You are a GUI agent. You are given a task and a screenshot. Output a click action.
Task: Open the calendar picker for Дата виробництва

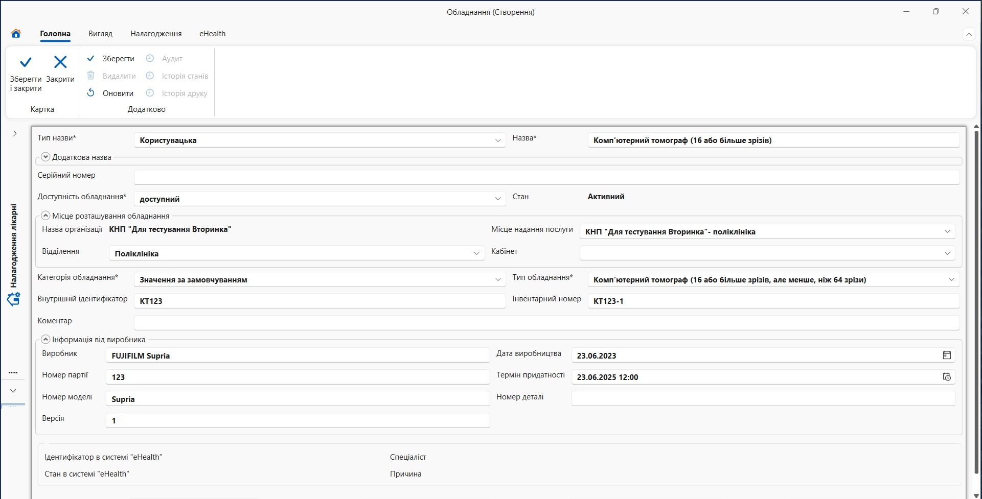pyautogui.click(x=947, y=355)
